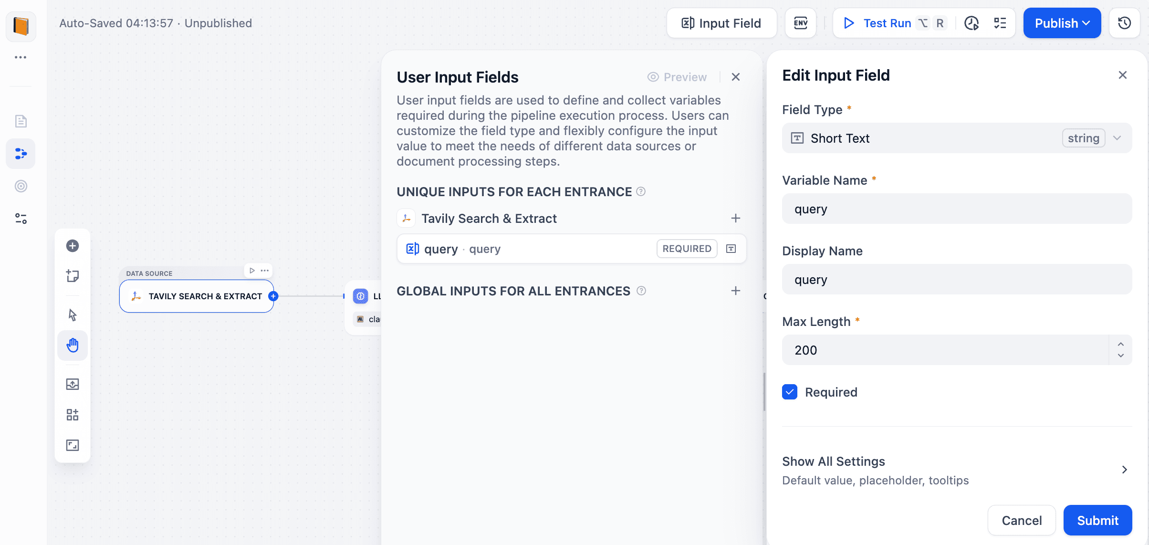Toggle the Preview eye option
This screenshot has width=1149, height=545.
[677, 77]
